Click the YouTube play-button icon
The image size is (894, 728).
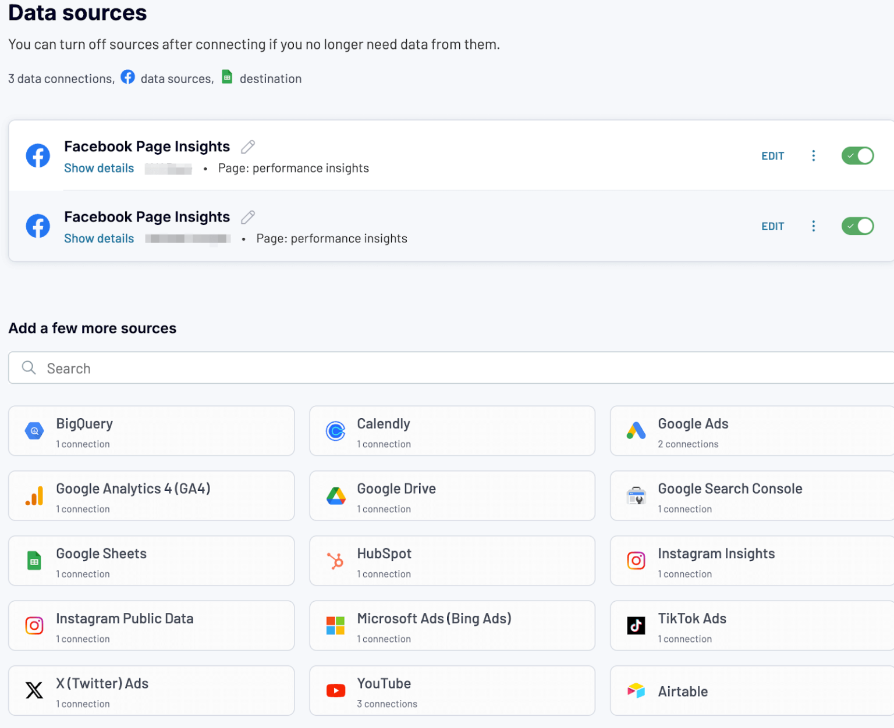[x=336, y=690]
